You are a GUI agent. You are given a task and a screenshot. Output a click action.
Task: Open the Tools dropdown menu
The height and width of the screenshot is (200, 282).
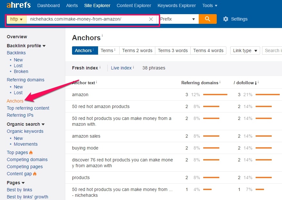(210, 5)
